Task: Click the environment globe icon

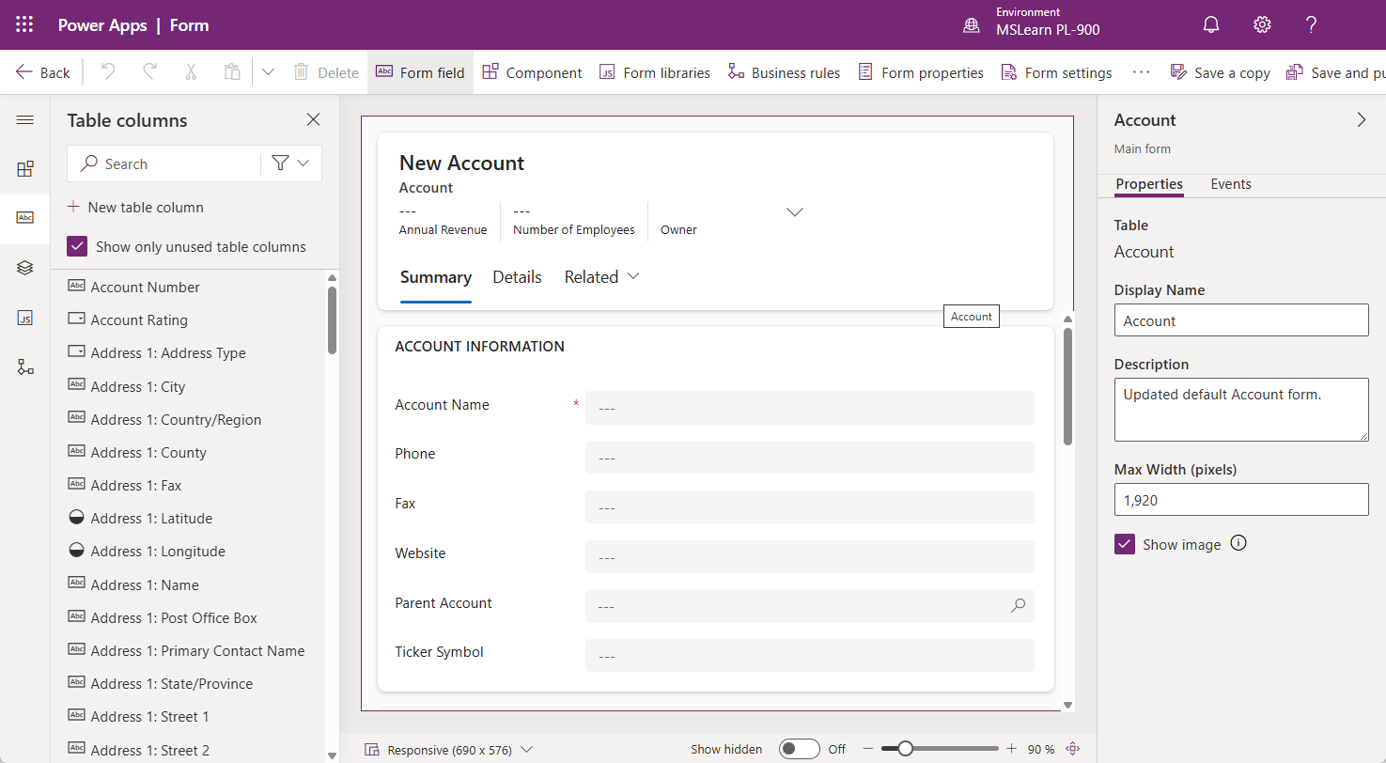Action: (972, 25)
